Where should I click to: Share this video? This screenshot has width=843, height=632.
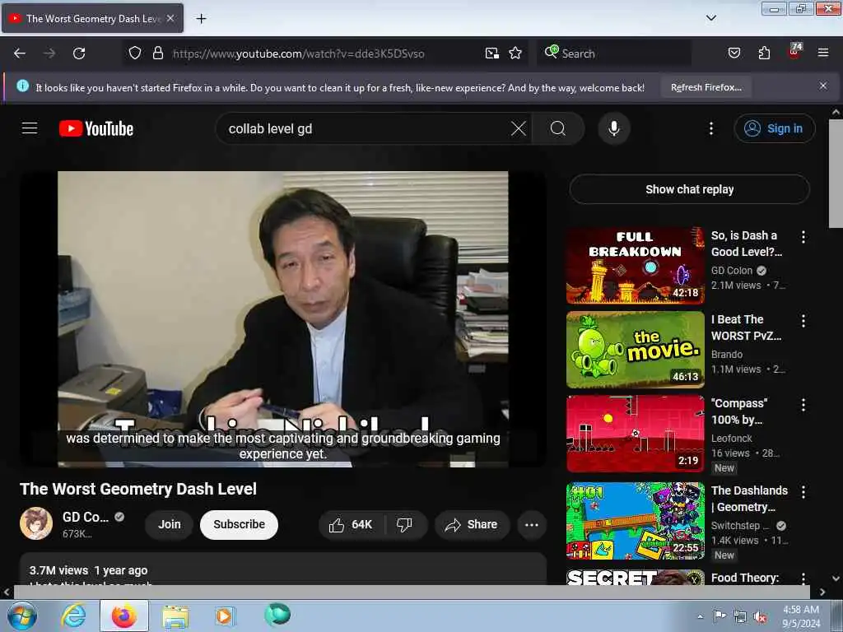(x=472, y=524)
